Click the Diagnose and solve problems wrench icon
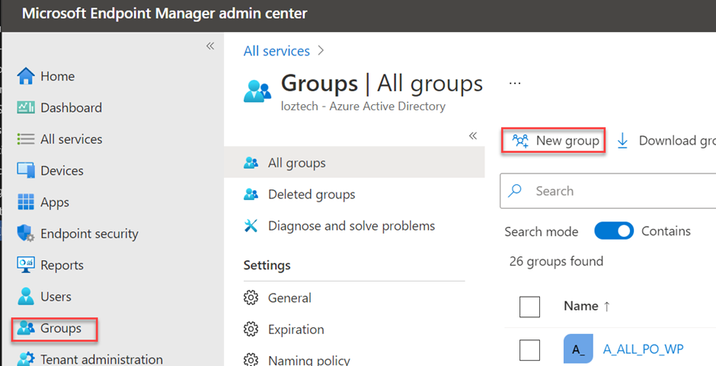Image resolution: width=716 pixels, height=366 pixels. pyautogui.click(x=251, y=226)
